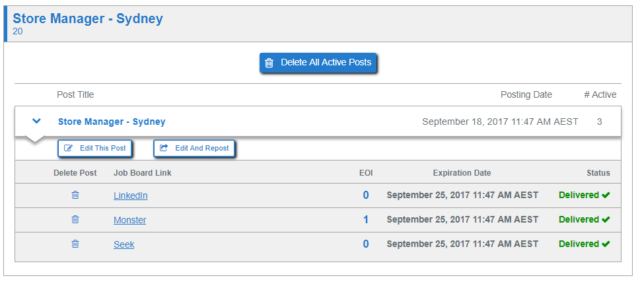Image resolution: width=638 pixels, height=282 pixels.
Task: Open the Seek job board link
Action: [124, 244]
